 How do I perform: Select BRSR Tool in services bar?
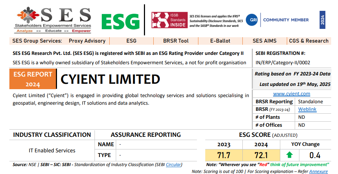tap(176, 41)
